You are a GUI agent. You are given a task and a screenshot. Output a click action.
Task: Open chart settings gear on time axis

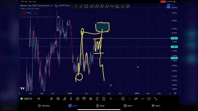(175, 93)
